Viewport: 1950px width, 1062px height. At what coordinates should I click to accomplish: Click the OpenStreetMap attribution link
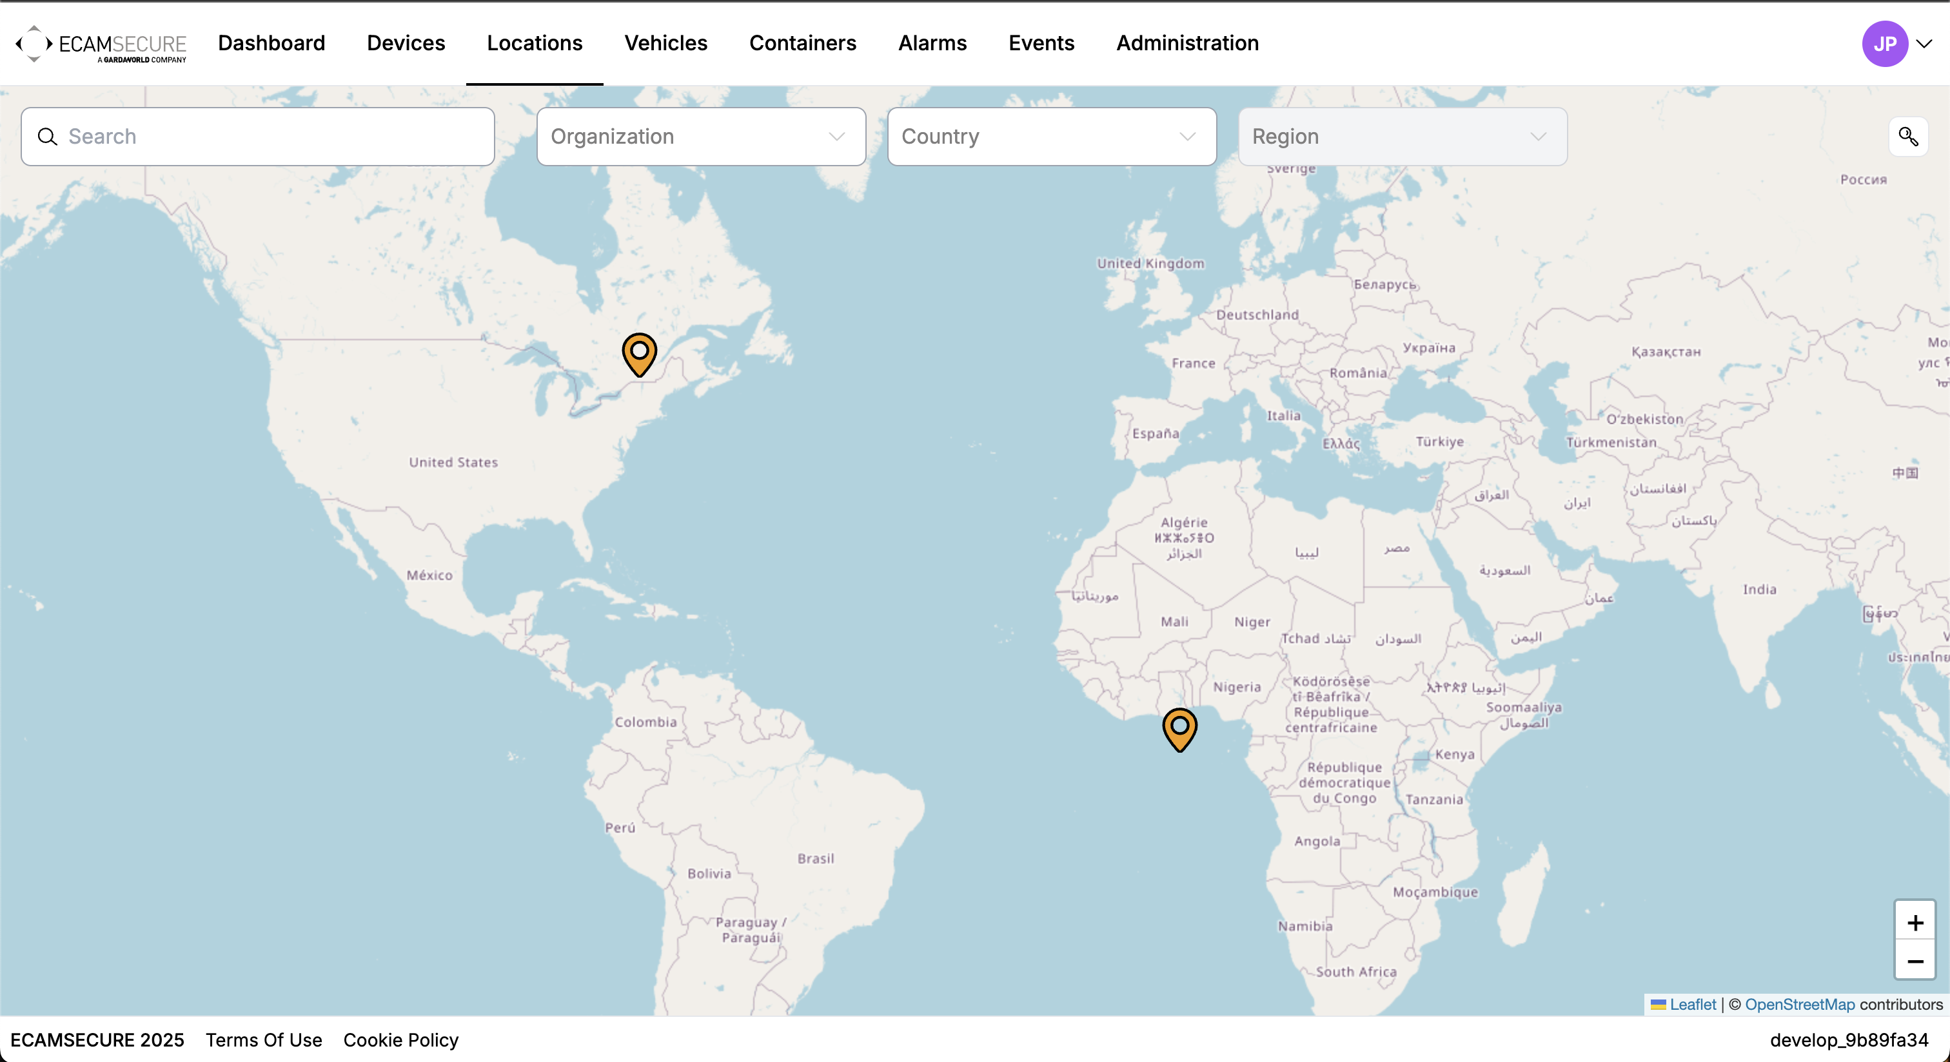click(1799, 1004)
